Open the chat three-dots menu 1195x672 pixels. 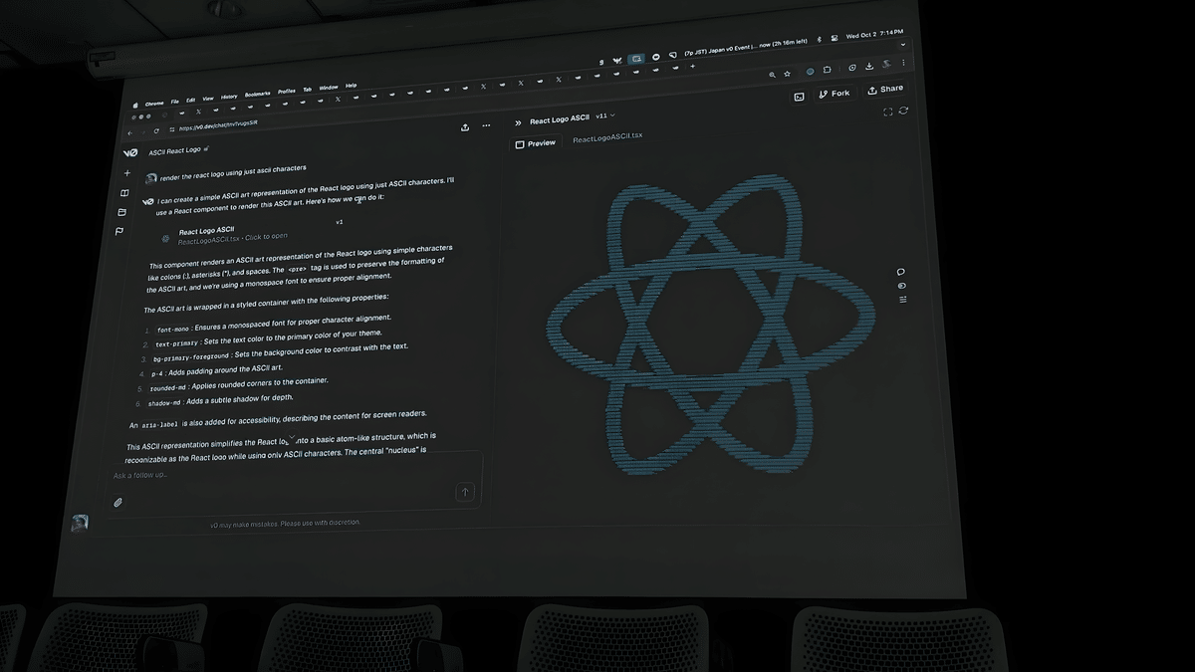click(x=486, y=125)
